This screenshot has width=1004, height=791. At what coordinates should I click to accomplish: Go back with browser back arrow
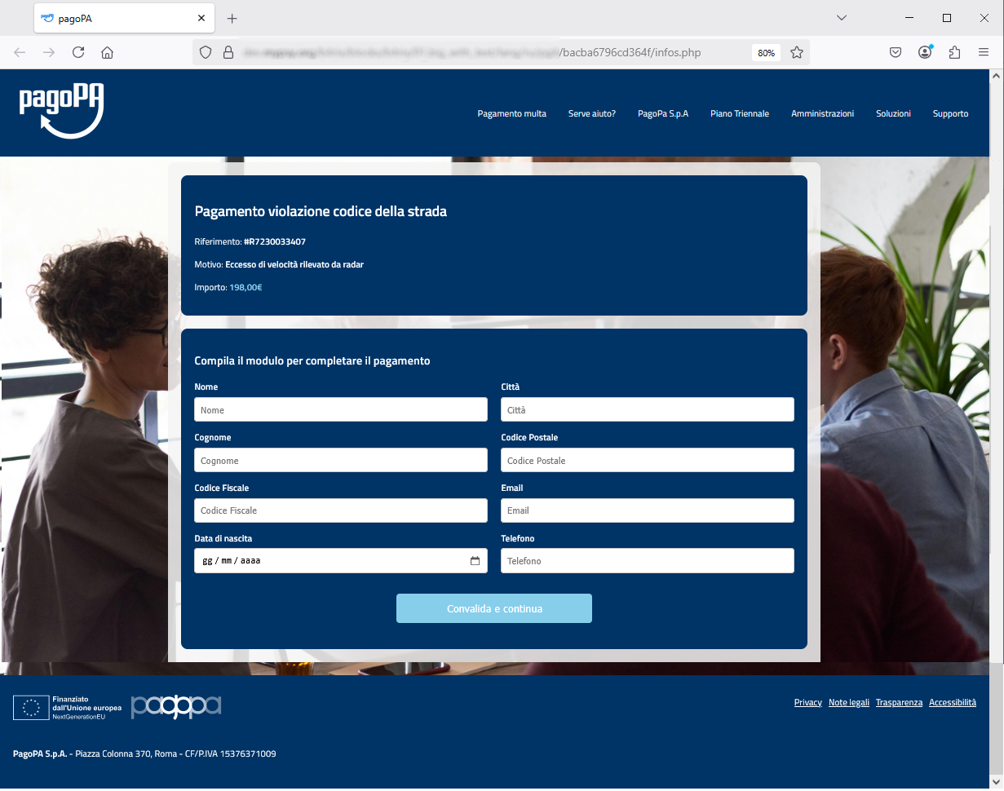pyautogui.click(x=20, y=52)
